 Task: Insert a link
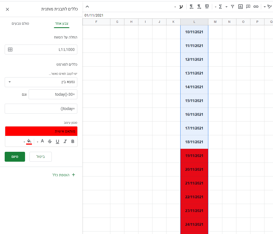(256, 7)
